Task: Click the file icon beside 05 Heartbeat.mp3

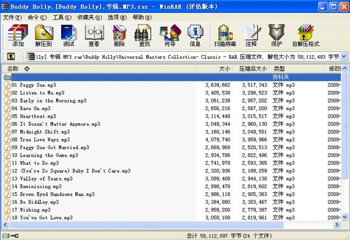Action: [x=8, y=117]
